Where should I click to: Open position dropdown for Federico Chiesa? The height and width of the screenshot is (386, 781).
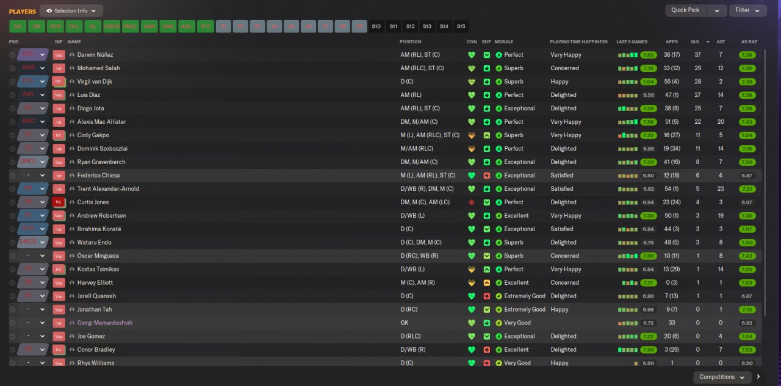tap(33, 176)
